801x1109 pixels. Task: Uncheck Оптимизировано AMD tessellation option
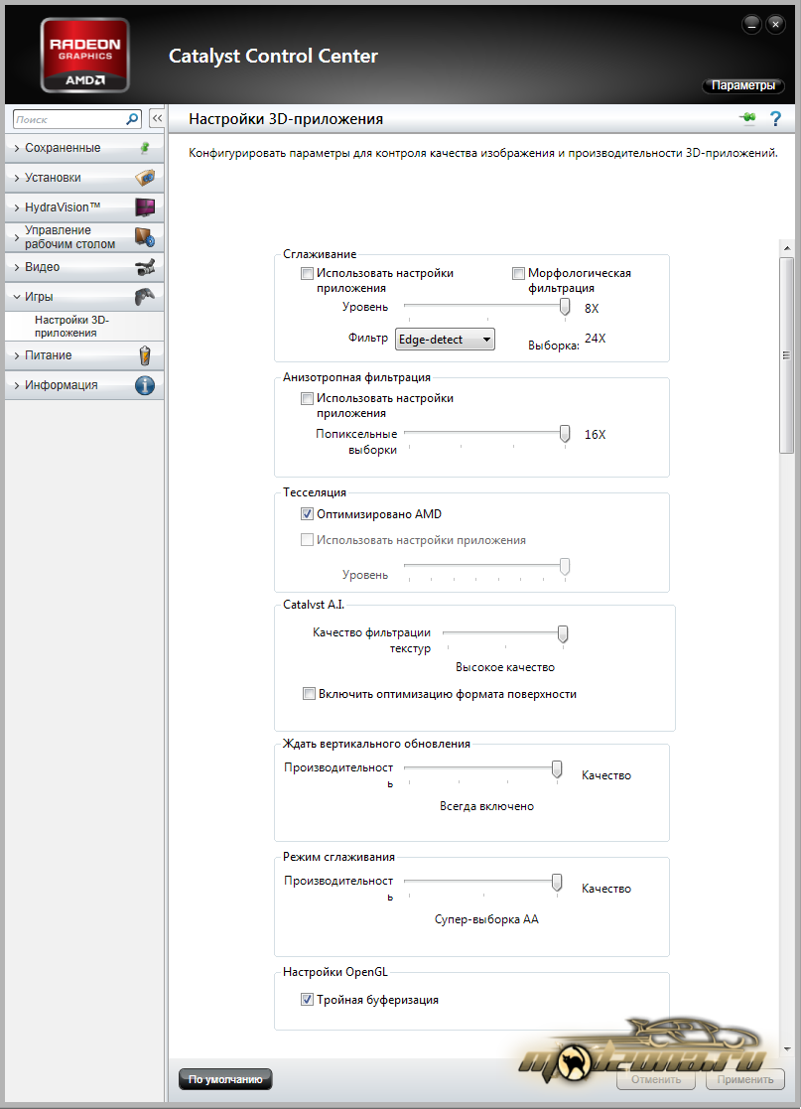coord(307,514)
